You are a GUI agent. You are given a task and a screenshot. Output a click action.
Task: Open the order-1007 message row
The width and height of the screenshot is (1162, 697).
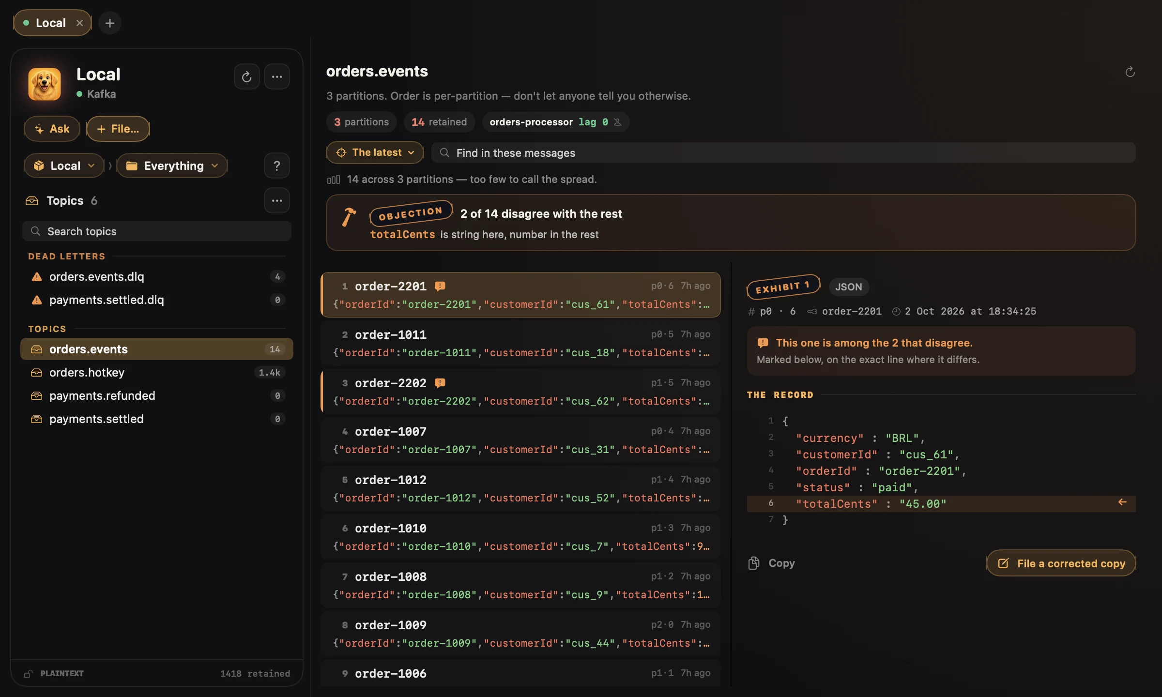pyautogui.click(x=520, y=440)
